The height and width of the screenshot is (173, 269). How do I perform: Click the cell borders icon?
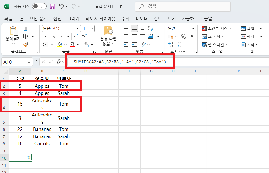(x=46, y=45)
